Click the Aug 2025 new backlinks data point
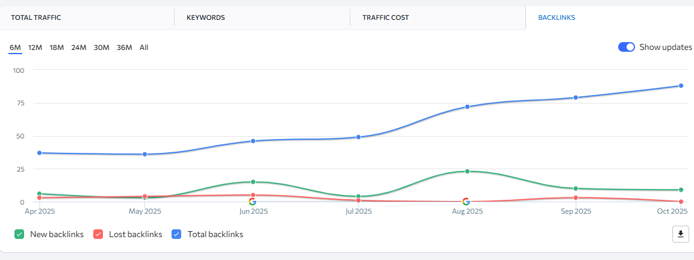This screenshot has width=694, height=260. (x=467, y=172)
